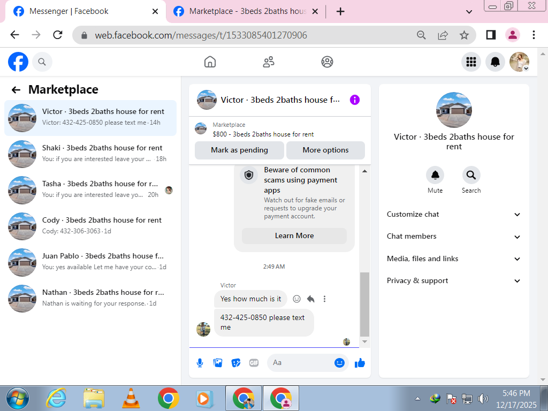Open Chrome zoom magnifier in address bar
Screen dimensions: 548x411
tap(422, 35)
